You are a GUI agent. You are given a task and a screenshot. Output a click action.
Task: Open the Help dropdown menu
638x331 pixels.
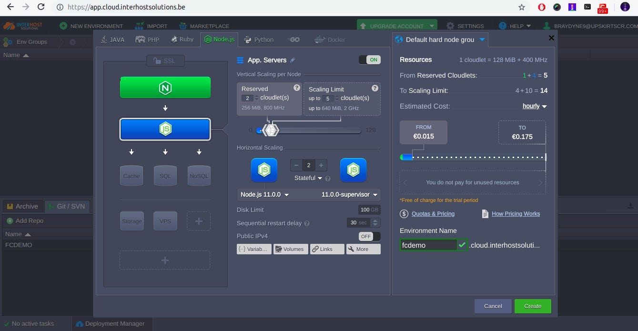(515, 26)
